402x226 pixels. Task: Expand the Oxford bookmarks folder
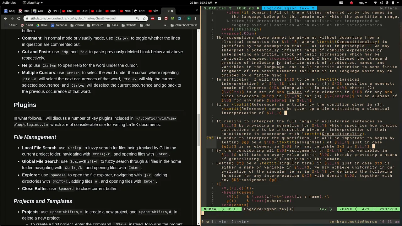[x=77, y=25]
